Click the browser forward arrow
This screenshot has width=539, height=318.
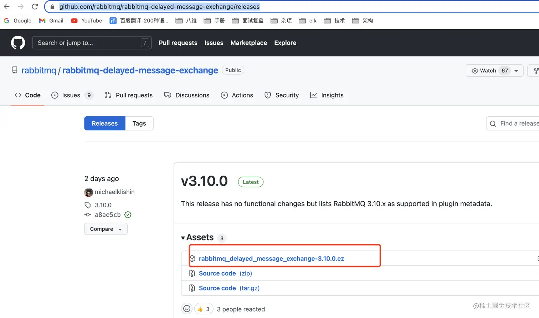coord(21,6)
